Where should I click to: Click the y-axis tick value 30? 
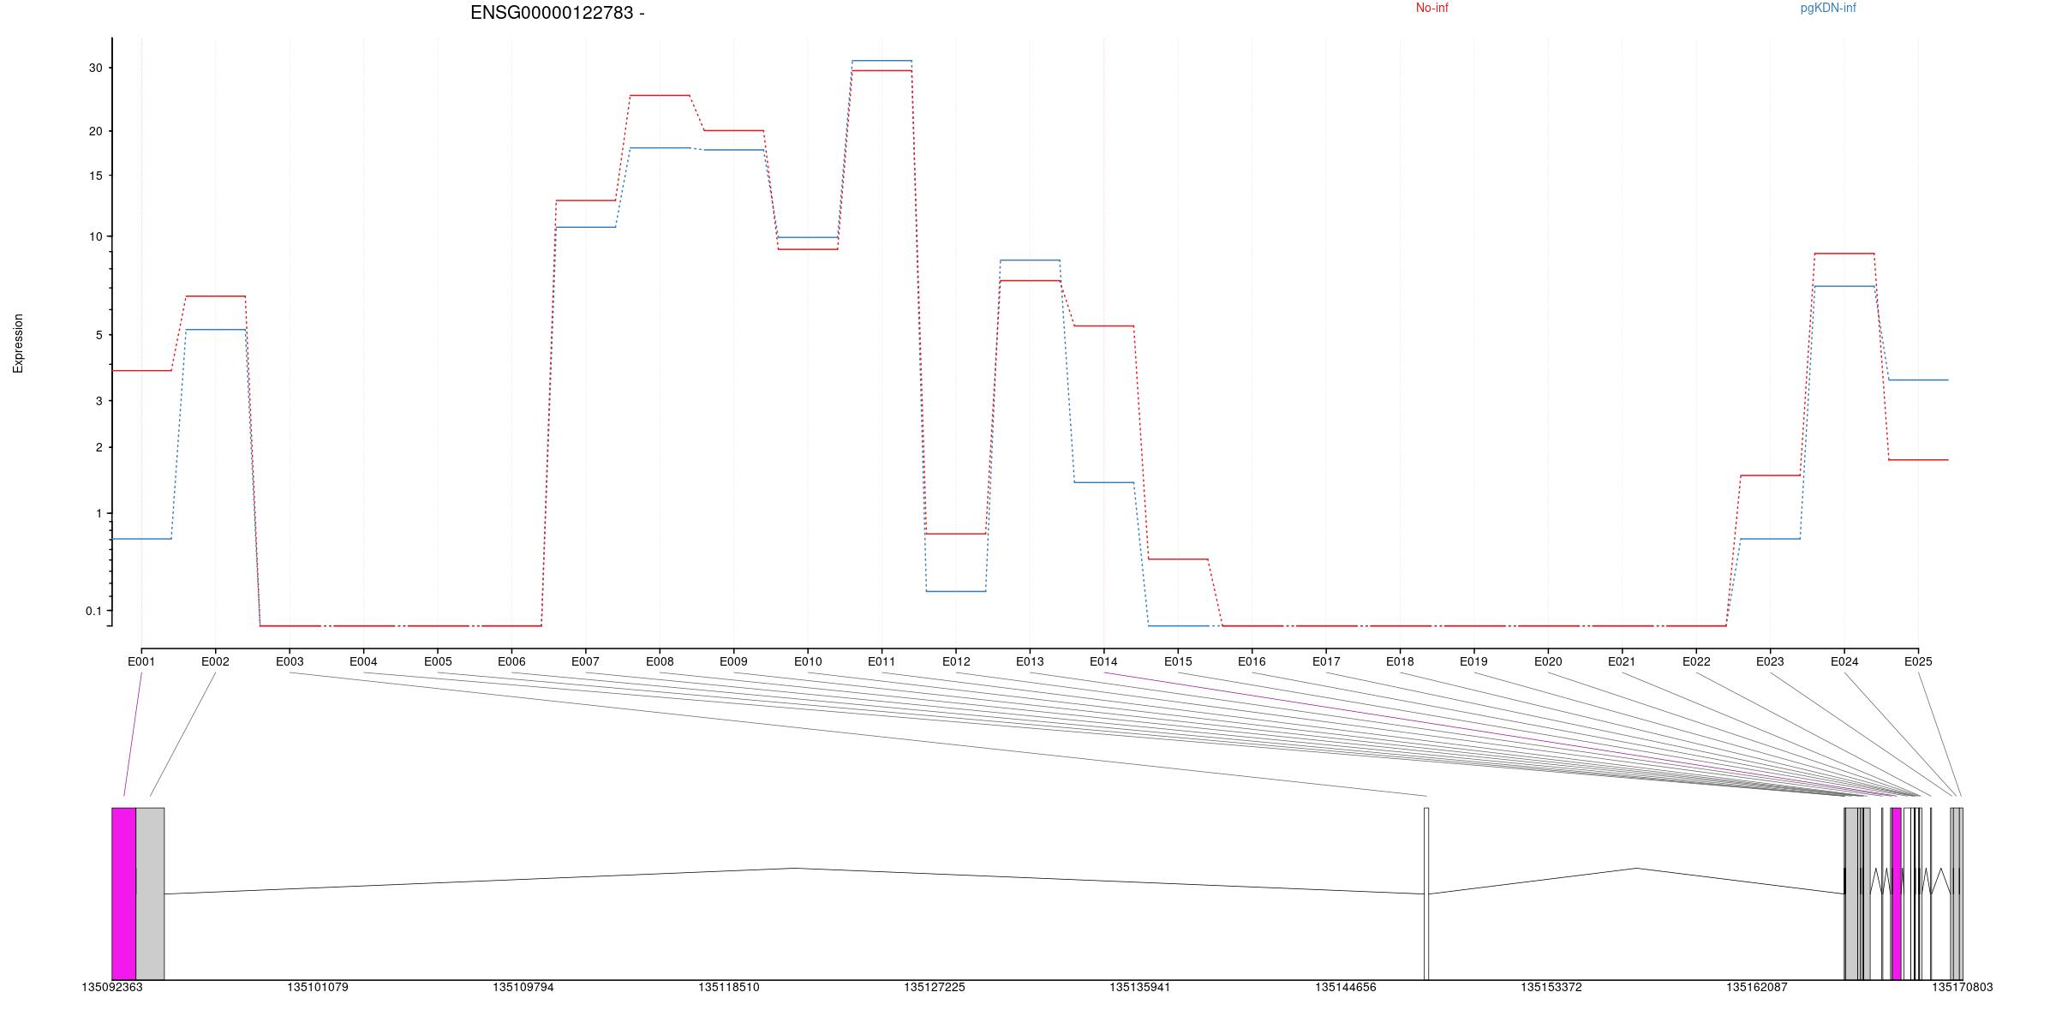pos(95,68)
